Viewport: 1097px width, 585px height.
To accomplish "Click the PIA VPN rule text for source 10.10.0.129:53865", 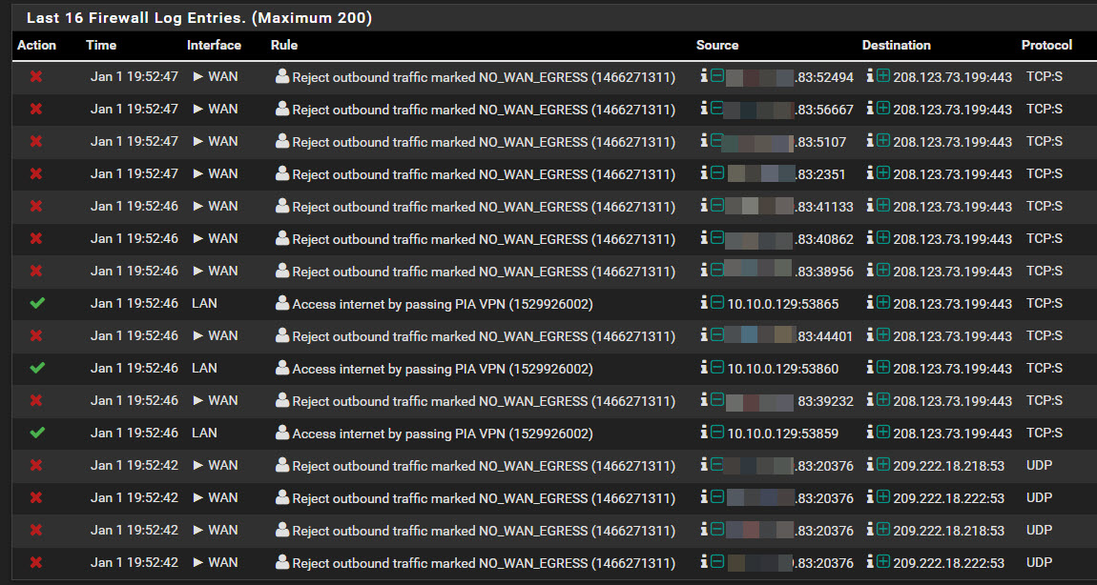I will 442,304.
